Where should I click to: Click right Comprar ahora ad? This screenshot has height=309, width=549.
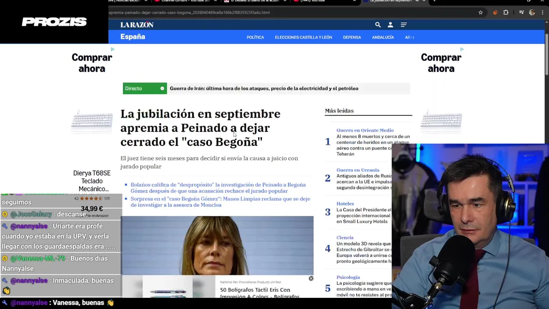pyautogui.click(x=441, y=63)
